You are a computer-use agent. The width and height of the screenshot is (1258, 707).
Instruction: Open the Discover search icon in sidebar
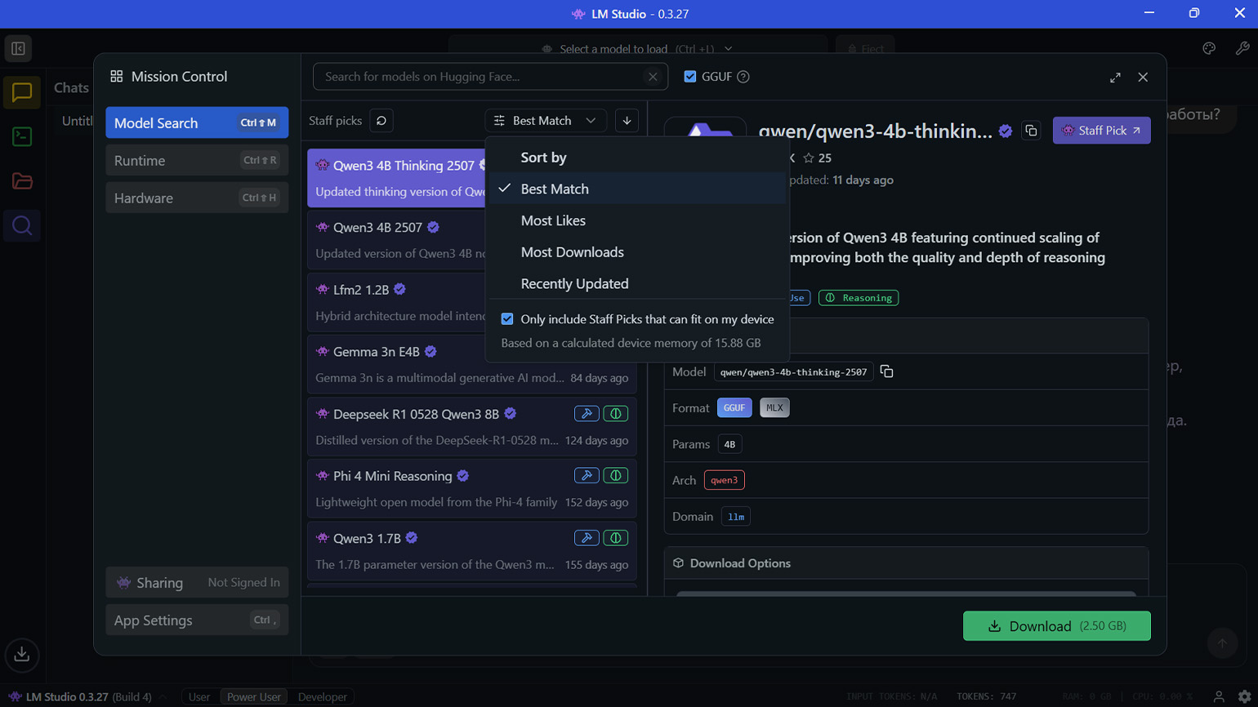(22, 225)
